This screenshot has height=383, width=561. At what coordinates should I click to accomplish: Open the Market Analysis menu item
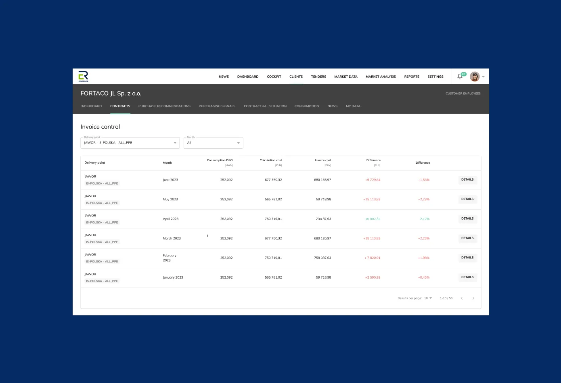381,77
